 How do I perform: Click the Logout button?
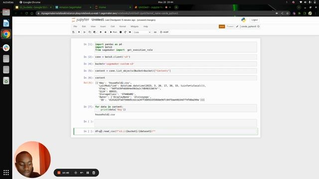[x=255, y=20]
